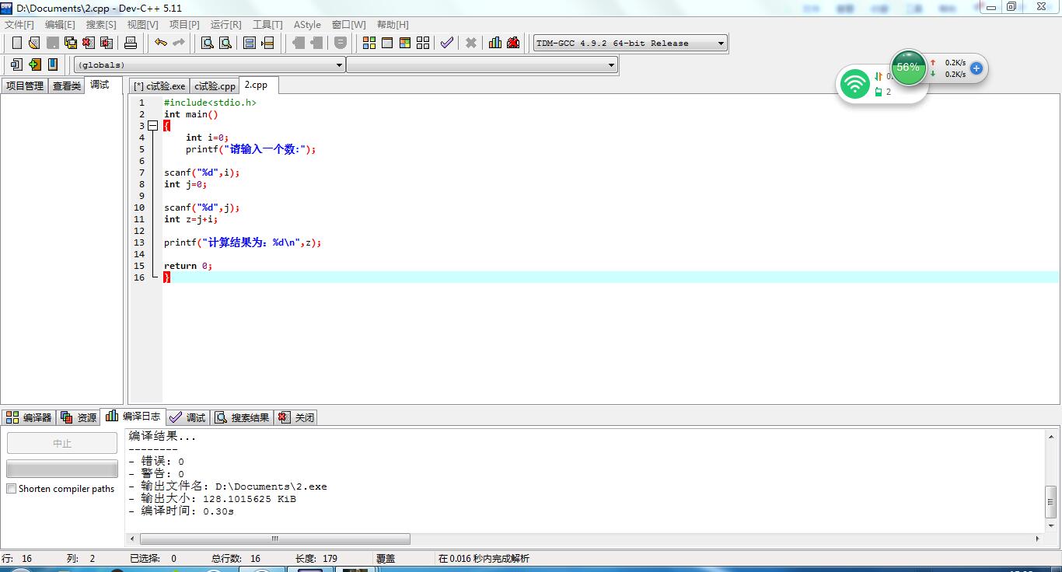Close the current file toolbar icon
Viewport: 1062px width, 572px height.
click(89, 43)
